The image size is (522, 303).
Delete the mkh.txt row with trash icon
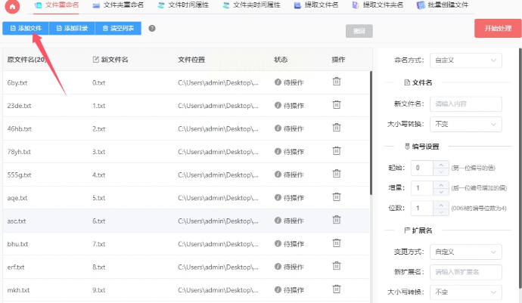tap(337, 289)
